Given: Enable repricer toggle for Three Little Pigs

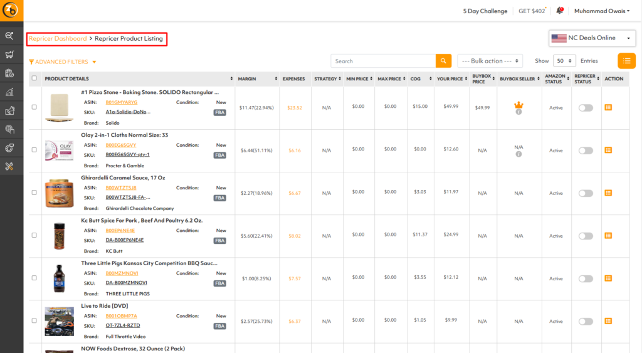Looking at the screenshot, I should [x=586, y=279].
